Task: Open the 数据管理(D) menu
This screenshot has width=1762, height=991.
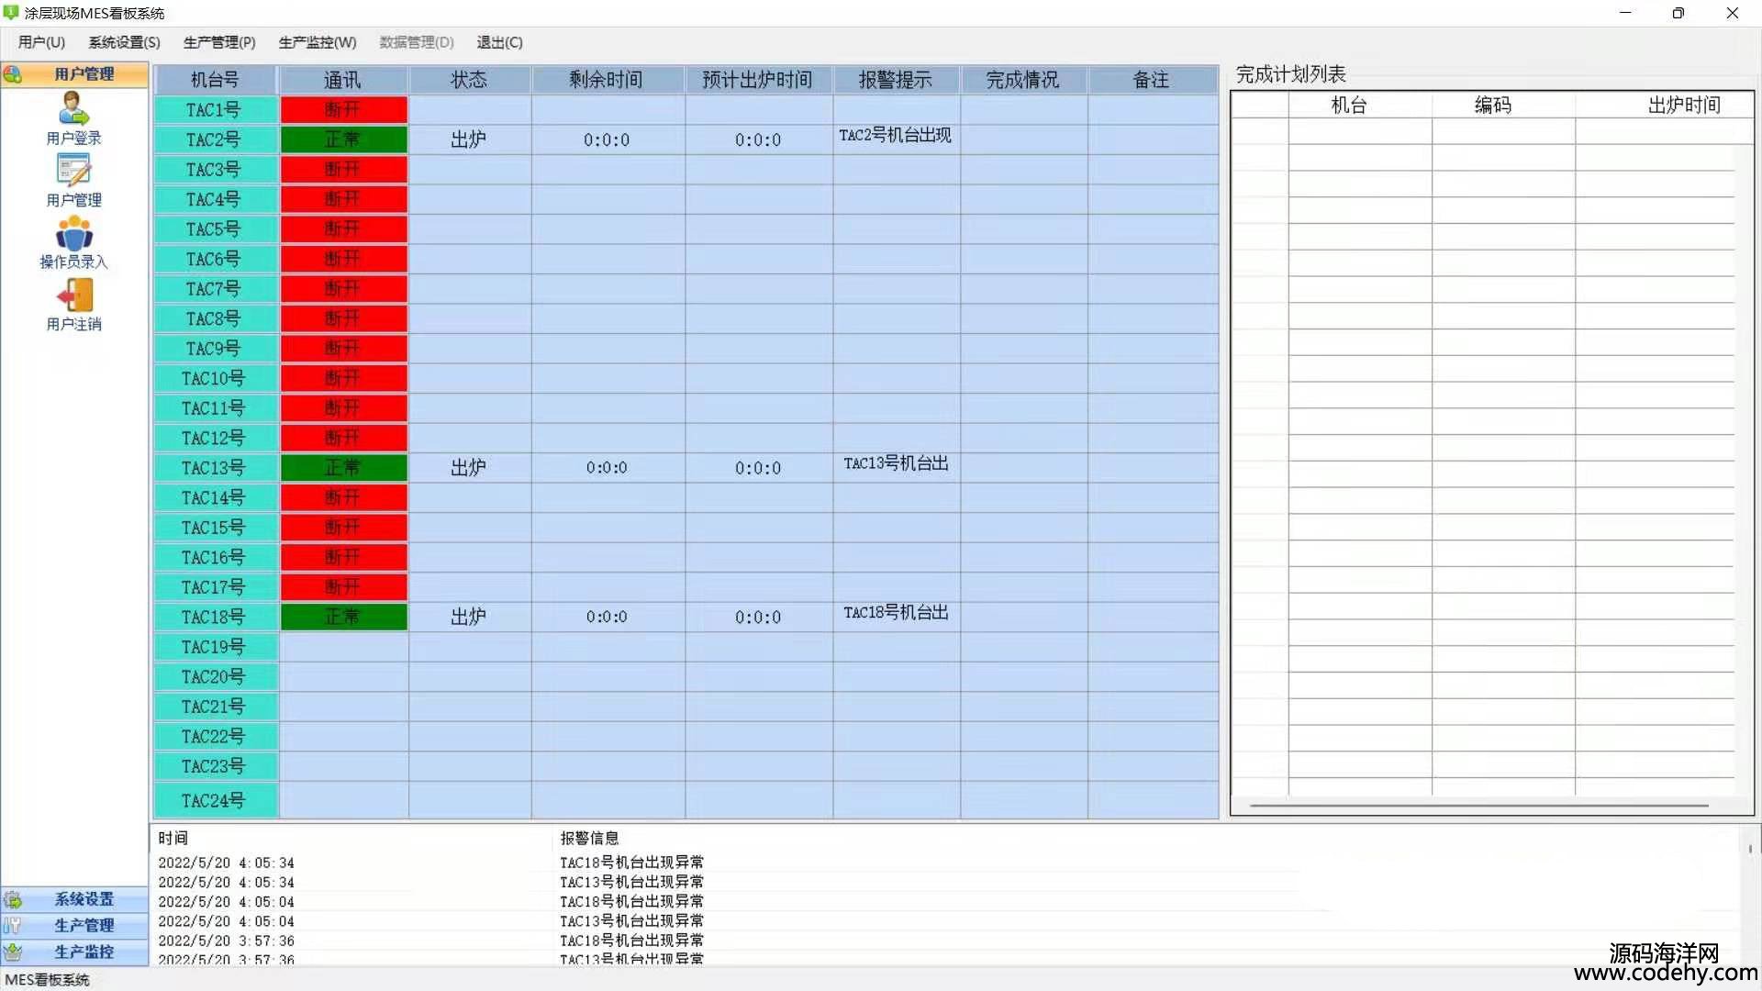Action: coord(417,42)
